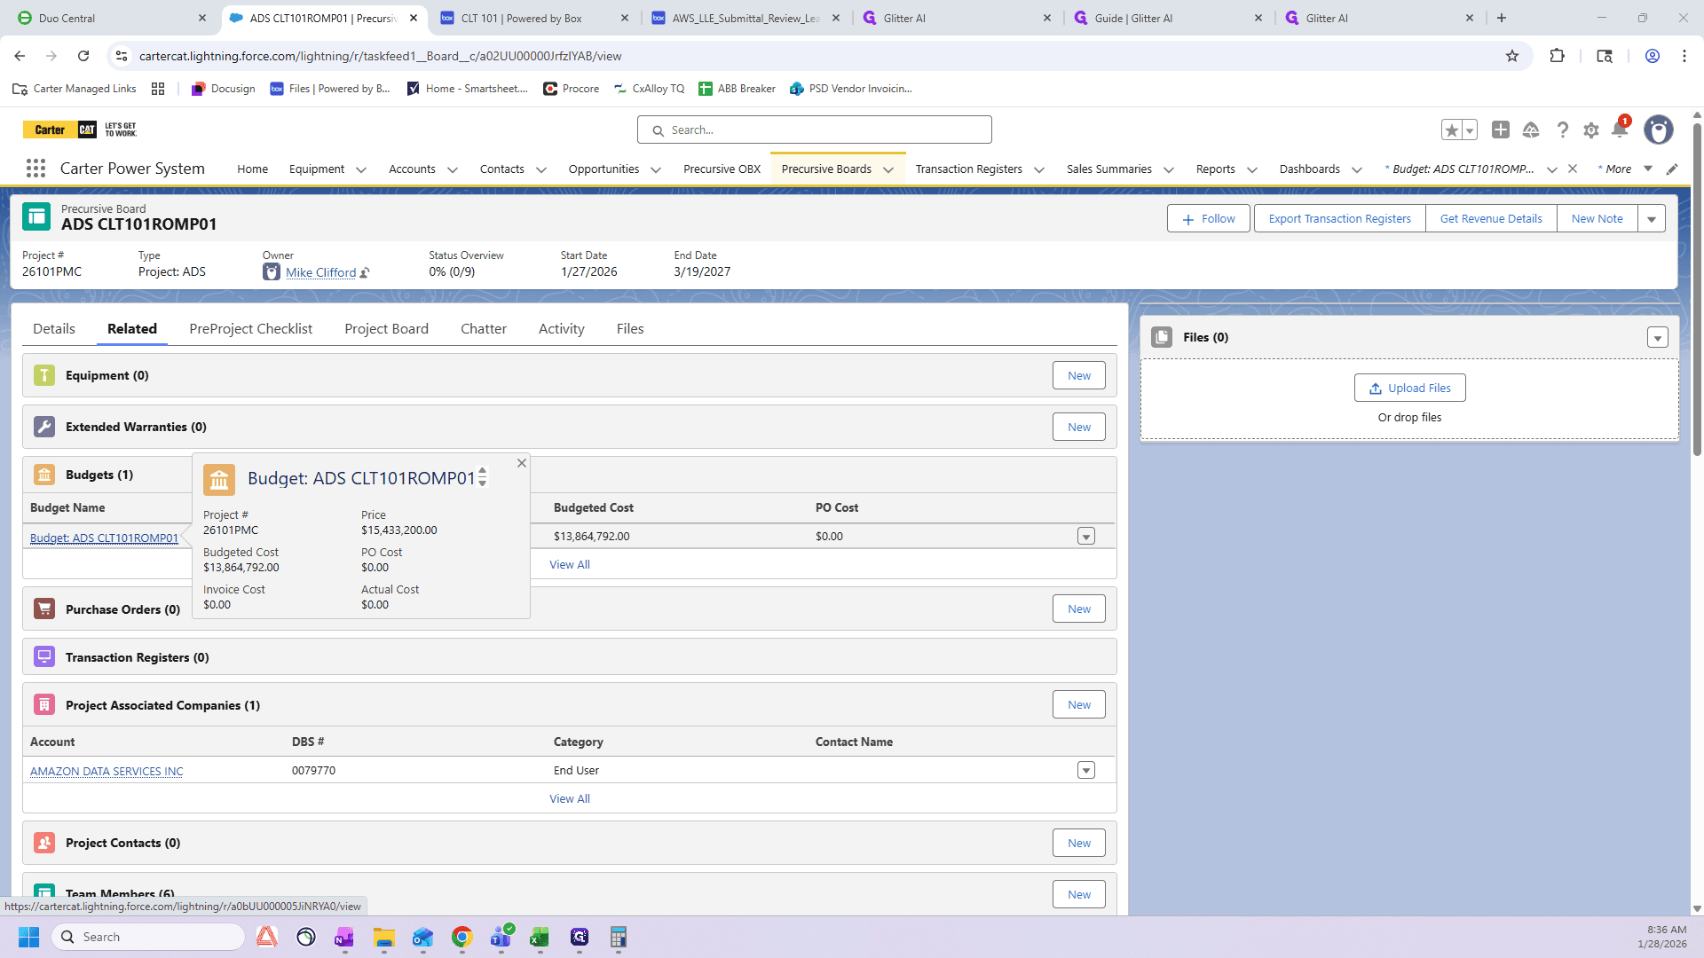Click the Transaction Registers icon
This screenshot has height=958, width=1704.
pos(44,656)
